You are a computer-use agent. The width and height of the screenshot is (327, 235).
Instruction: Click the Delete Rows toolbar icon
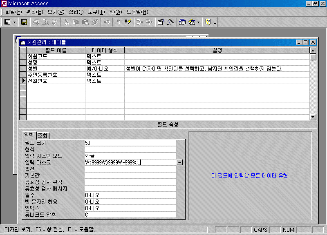pyautogui.click(x=148, y=22)
